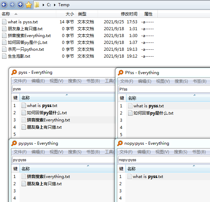Screen dimensions: 210x202
Task: Click the folder icon in address bar
Action: point(37,5)
